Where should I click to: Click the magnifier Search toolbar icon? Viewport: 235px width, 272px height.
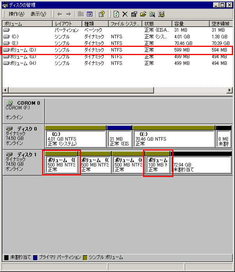(x=152, y=14)
